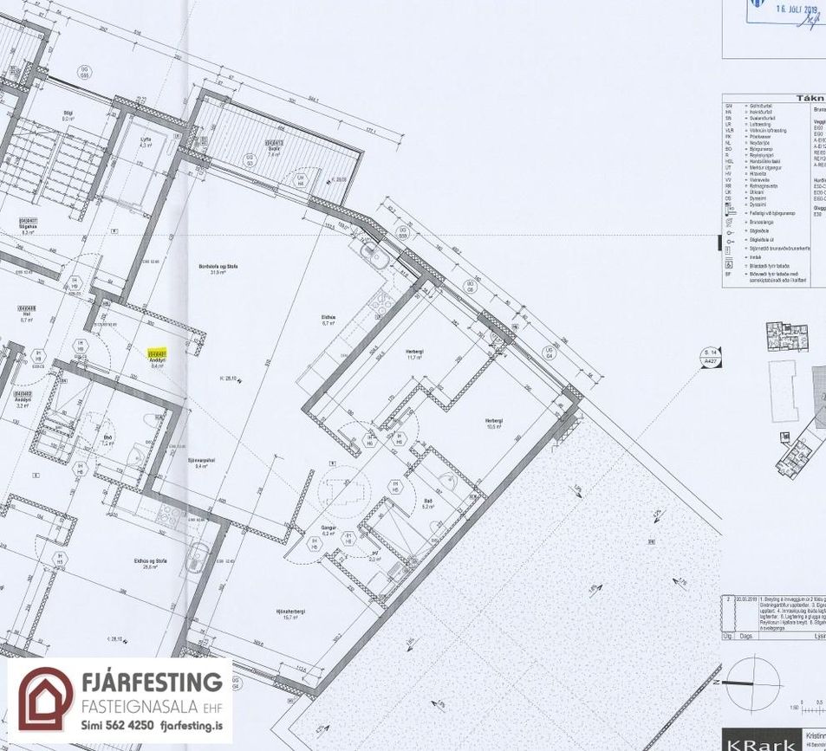Screen dimensions: 826x751
Task: Click the north arrow compass symbol
Action: click(753, 683)
